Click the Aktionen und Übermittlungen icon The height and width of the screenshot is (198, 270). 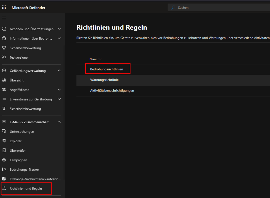(4, 29)
